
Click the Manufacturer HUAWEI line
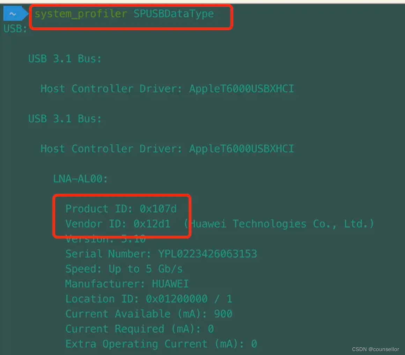(x=127, y=284)
